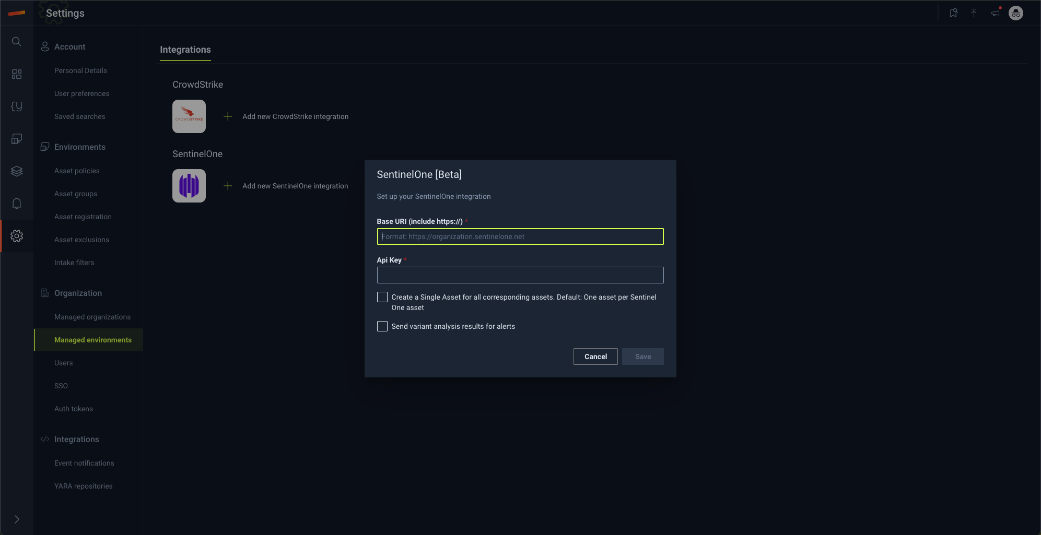Click the Organization section header
This screenshot has height=535, width=1041.
78,293
